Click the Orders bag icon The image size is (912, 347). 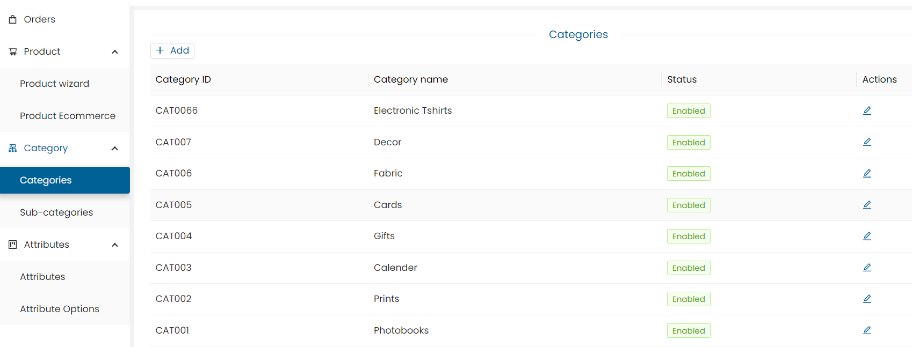pos(13,19)
